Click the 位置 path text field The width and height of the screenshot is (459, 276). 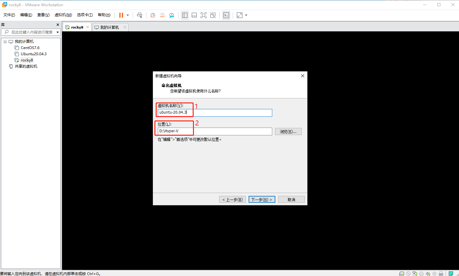coord(215,131)
